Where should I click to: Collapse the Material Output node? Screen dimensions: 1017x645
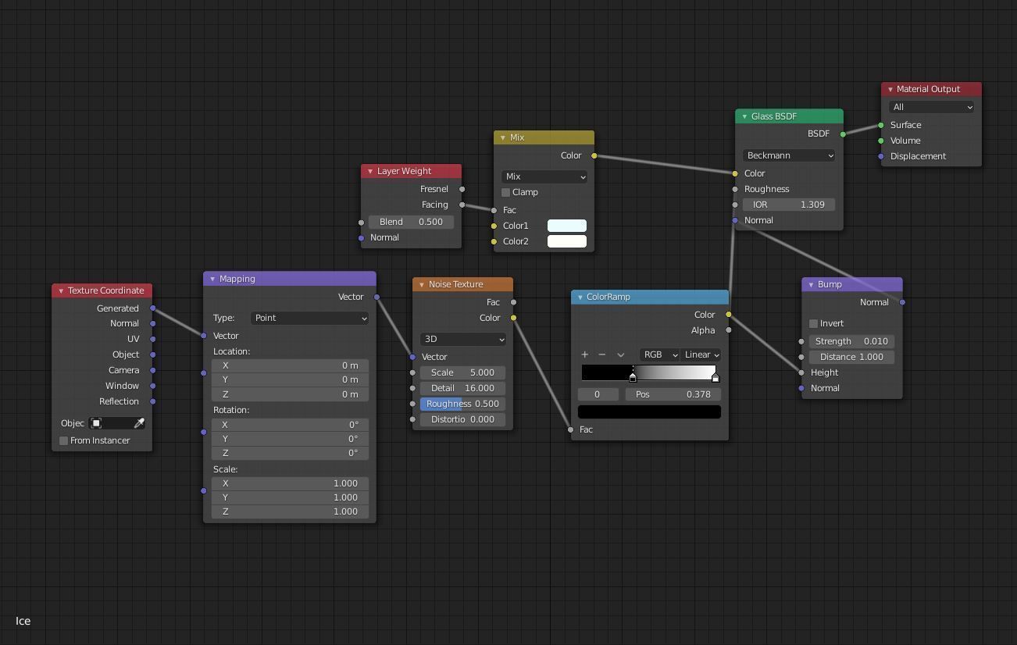(x=890, y=89)
